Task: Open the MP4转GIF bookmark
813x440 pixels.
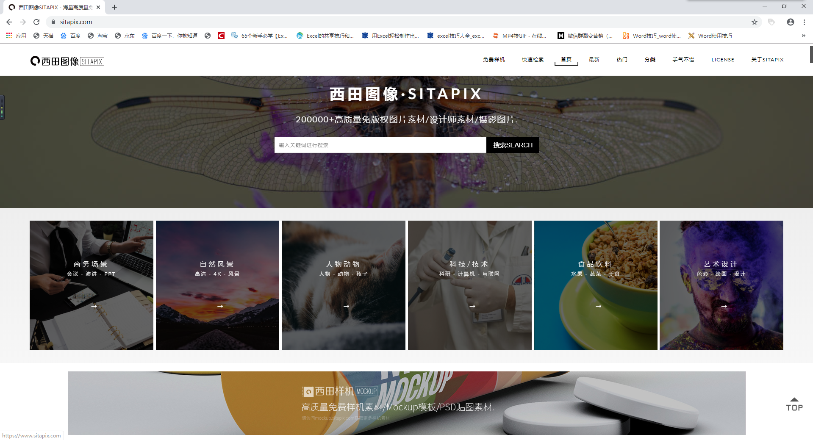Action: (519, 36)
